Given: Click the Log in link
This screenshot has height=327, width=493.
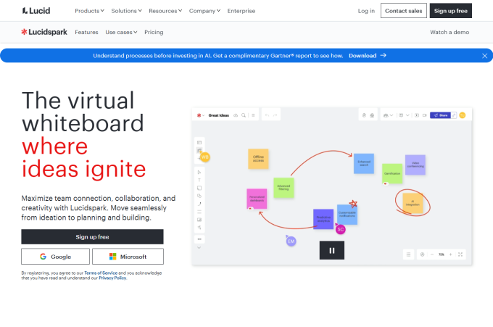Looking at the screenshot, I should 366,11.
